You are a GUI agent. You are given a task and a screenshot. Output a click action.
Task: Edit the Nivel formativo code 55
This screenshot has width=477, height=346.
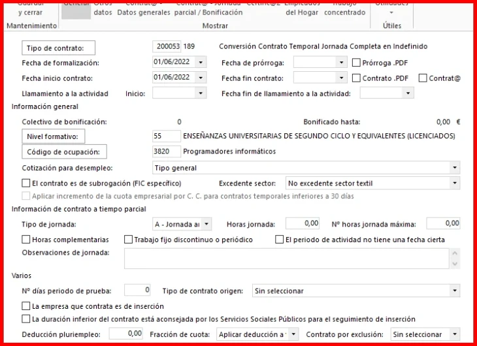coord(167,136)
